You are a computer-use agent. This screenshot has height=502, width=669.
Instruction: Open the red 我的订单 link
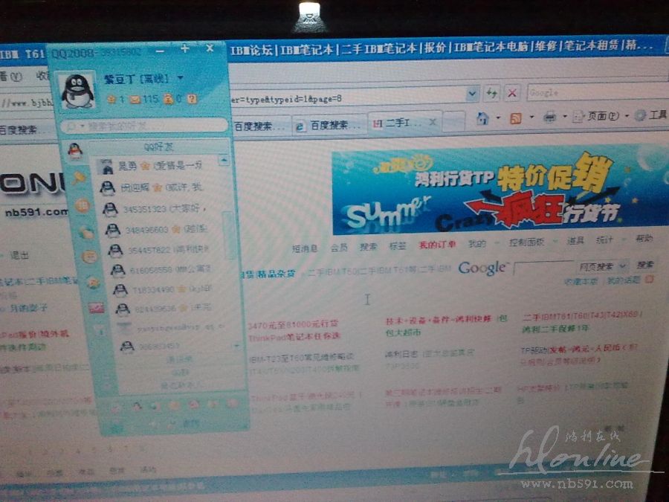point(437,245)
